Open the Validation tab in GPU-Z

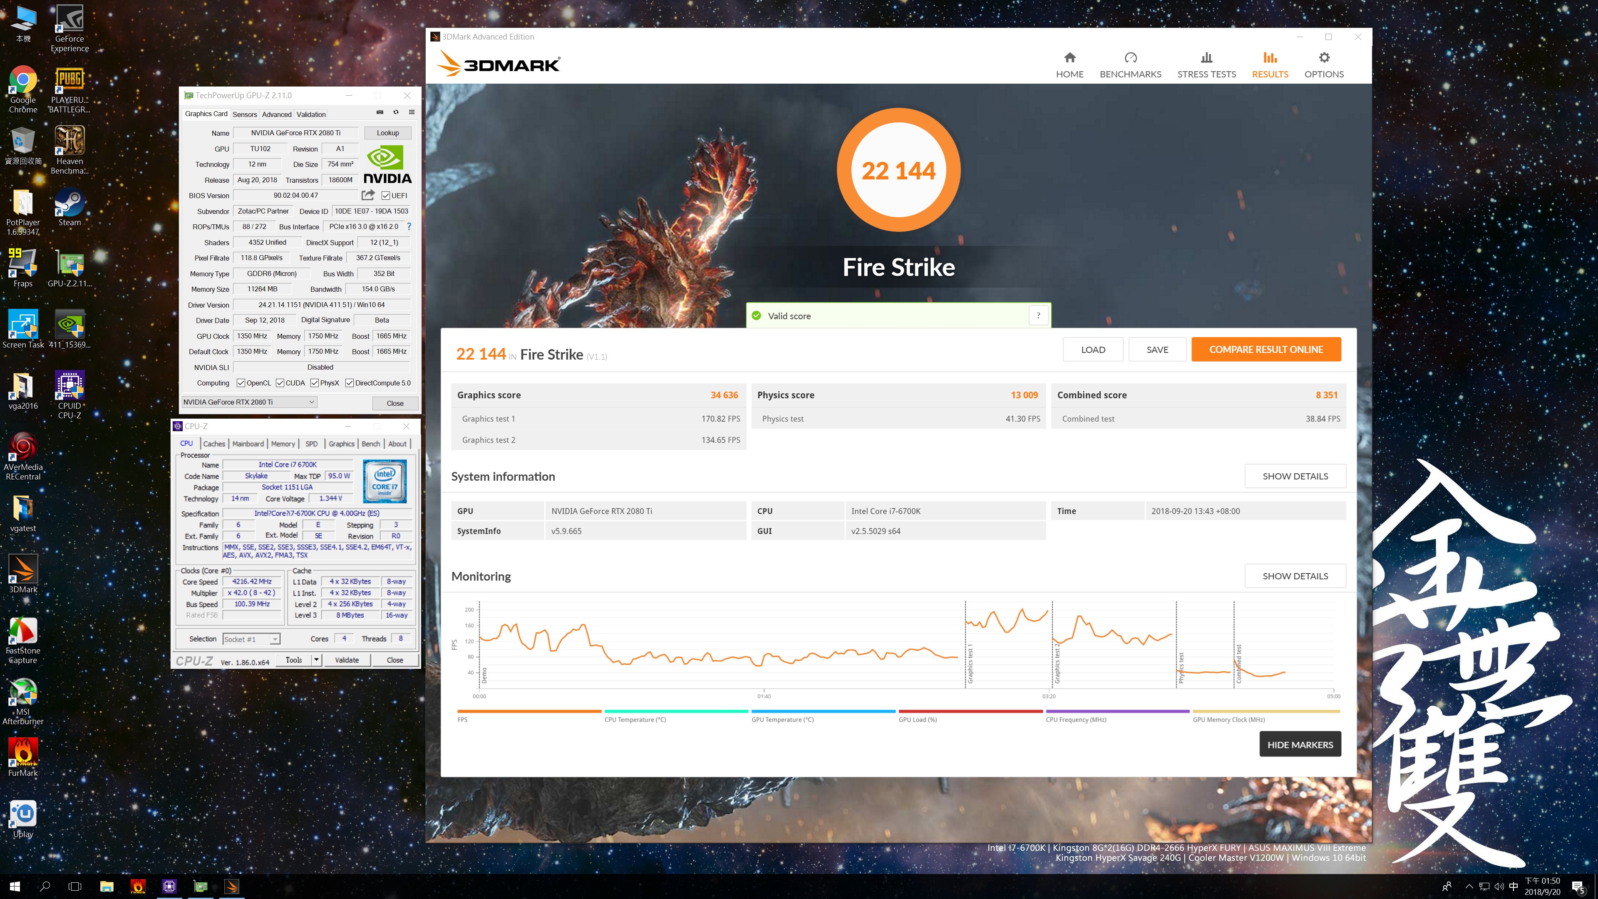coord(311,114)
